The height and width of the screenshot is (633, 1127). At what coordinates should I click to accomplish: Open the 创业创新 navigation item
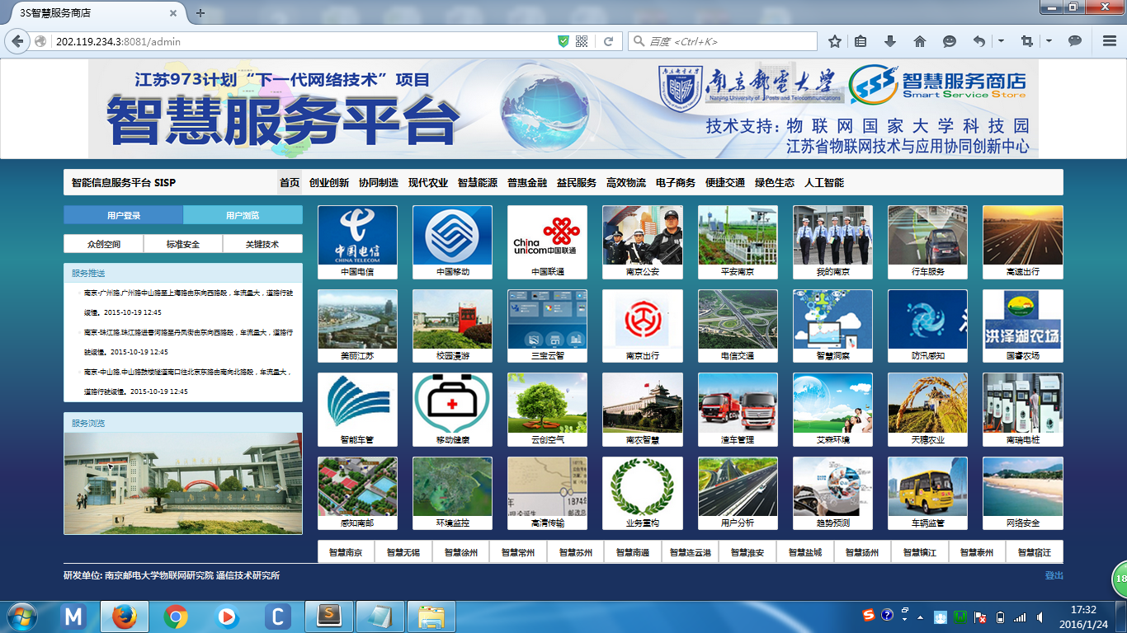[x=329, y=182]
